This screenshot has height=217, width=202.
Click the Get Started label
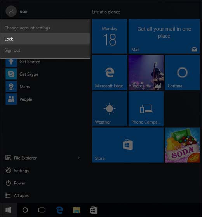[x=30, y=62]
